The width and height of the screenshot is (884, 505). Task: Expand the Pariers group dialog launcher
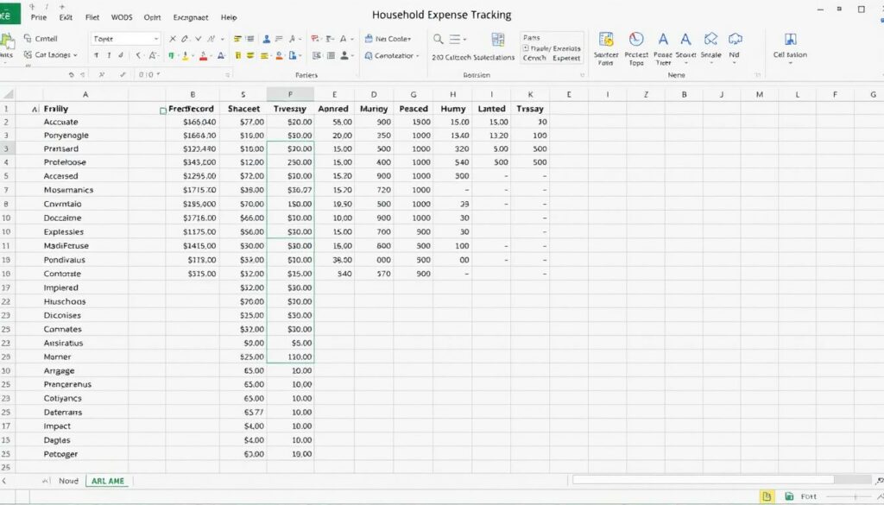(x=357, y=74)
